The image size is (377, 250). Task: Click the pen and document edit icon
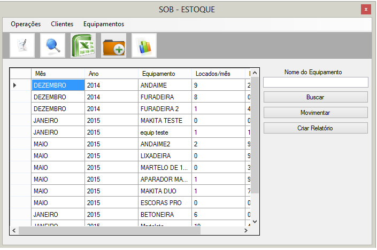click(x=22, y=45)
